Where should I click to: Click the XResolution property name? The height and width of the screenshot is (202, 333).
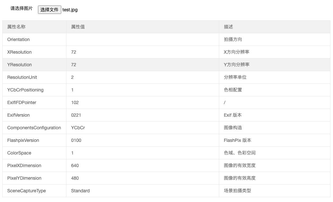click(x=19, y=52)
